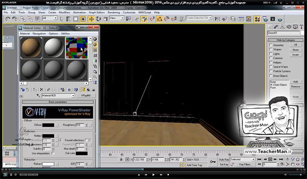Viewport: 307px width, 179px height.
Task: Click the Mirror tool icon
Action: tap(217, 19)
